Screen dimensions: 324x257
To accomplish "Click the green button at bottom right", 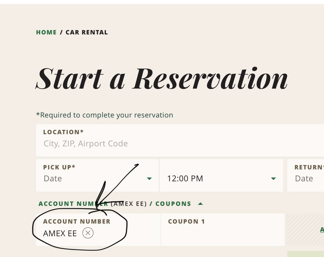I will pyautogui.click(x=306, y=254).
